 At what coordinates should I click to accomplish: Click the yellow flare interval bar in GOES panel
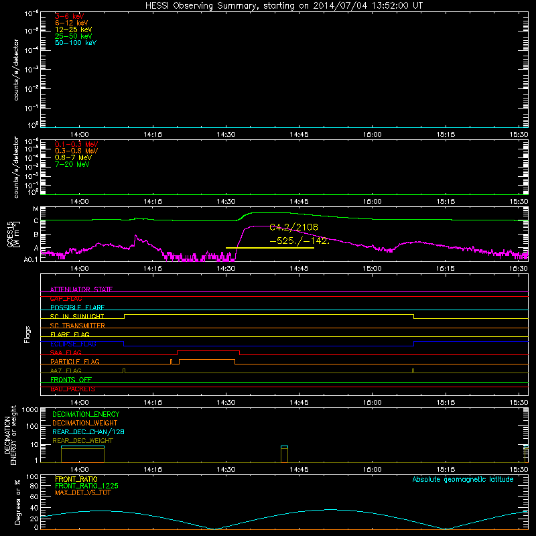tap(270, 247)
